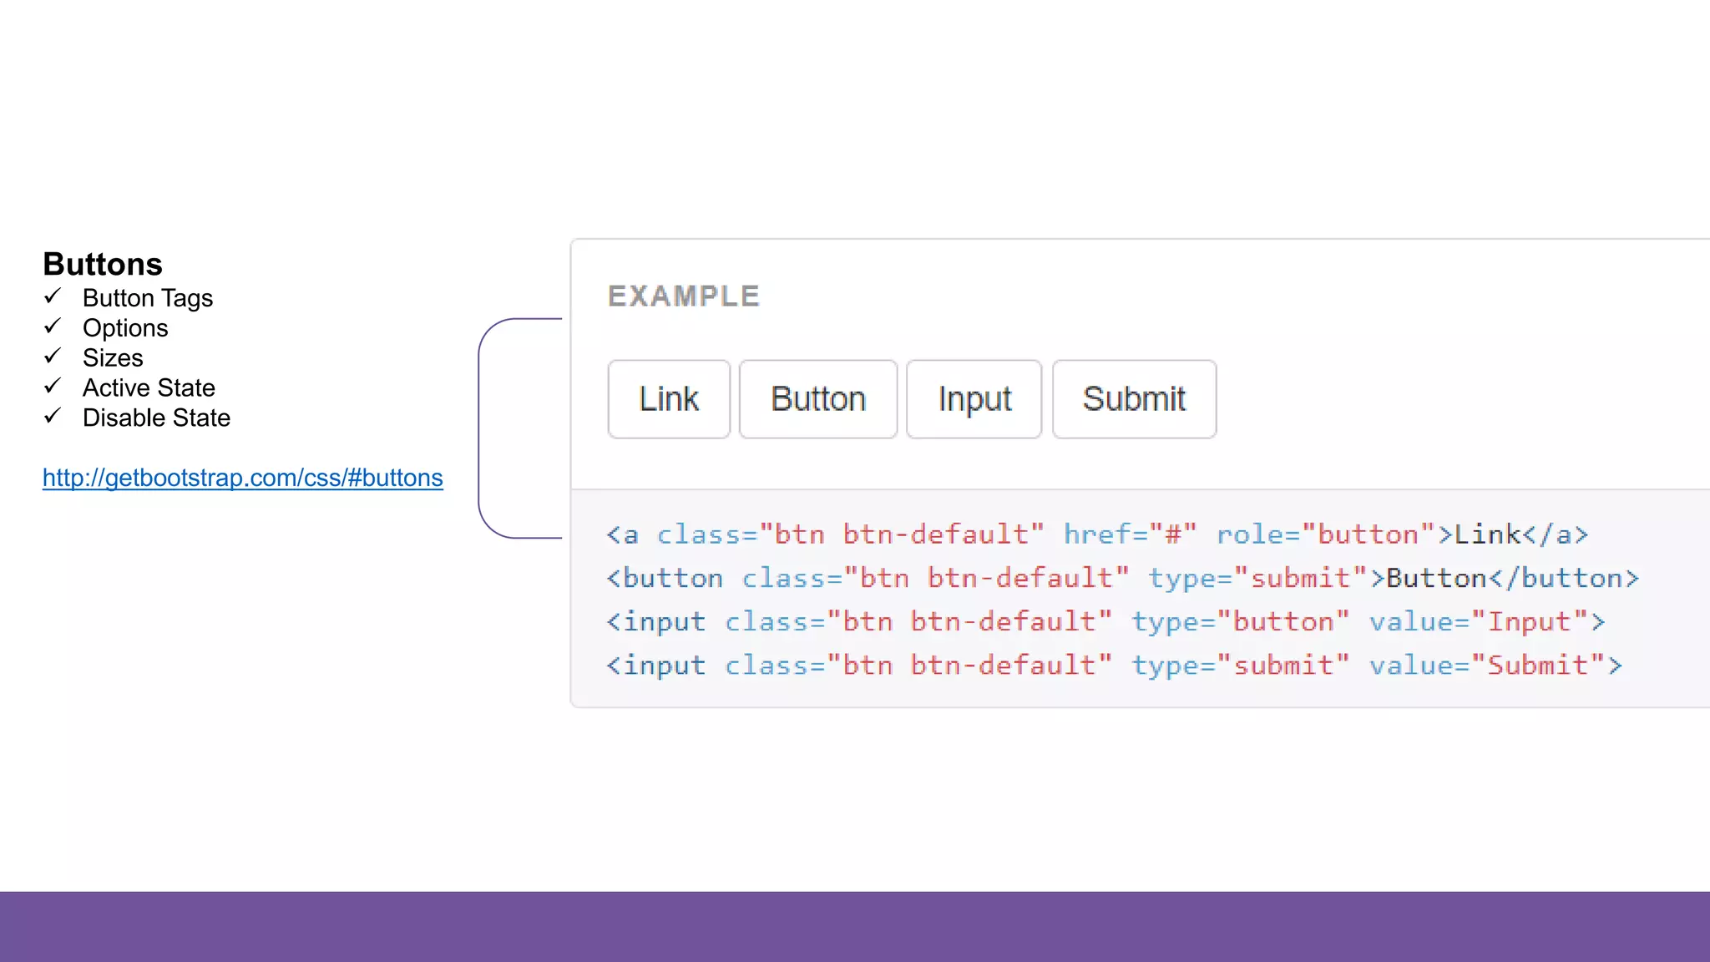1710x962 pixels.
Task: Click the Buttons heading text
Action: [103, 264]
